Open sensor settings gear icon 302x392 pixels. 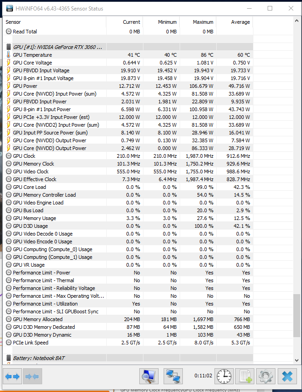266,376
